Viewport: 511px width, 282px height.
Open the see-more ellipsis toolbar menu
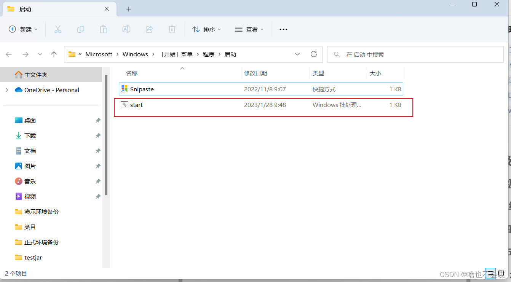pos(283,29)
